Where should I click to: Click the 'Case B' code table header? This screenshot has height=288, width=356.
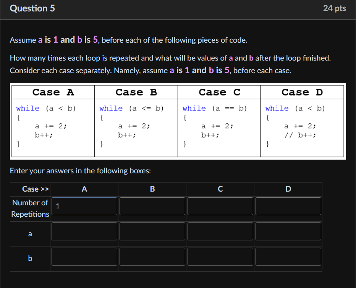pyautogui.click(x=136, y=92)
